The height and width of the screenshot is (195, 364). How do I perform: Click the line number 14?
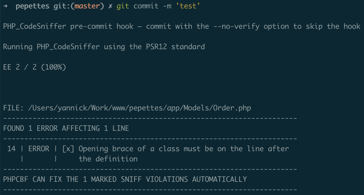(x=11, y=148)
